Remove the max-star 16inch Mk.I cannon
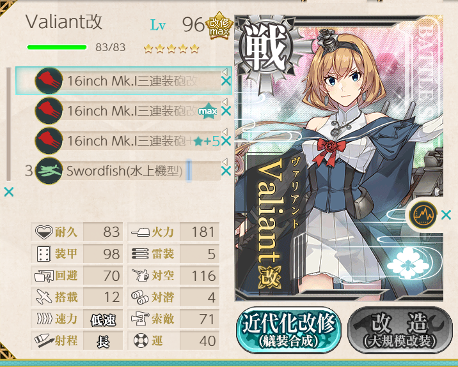 [x=226, y=111]
